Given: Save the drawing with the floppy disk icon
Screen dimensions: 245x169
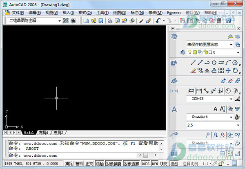Looking at the screenshot, I should coord(101,21).
